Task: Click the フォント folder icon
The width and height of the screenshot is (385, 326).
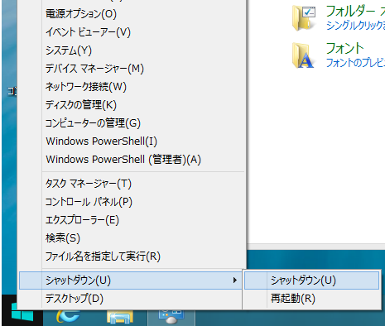Action: (x=303, y=55)
